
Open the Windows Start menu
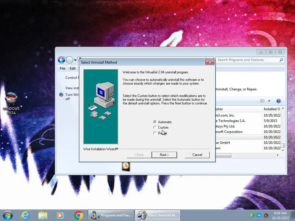pos(8,215)
